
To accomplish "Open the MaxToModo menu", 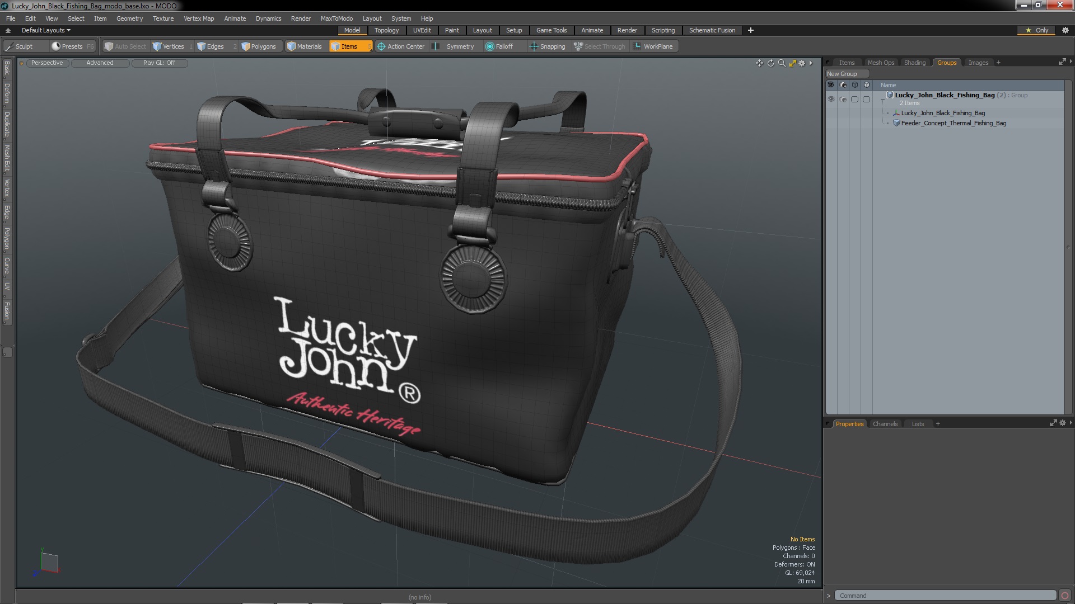I will [336, 18].
